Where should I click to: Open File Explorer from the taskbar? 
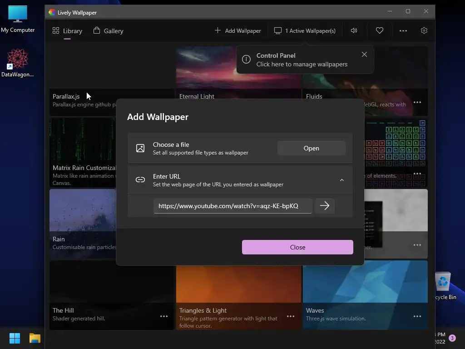[35, 338]
